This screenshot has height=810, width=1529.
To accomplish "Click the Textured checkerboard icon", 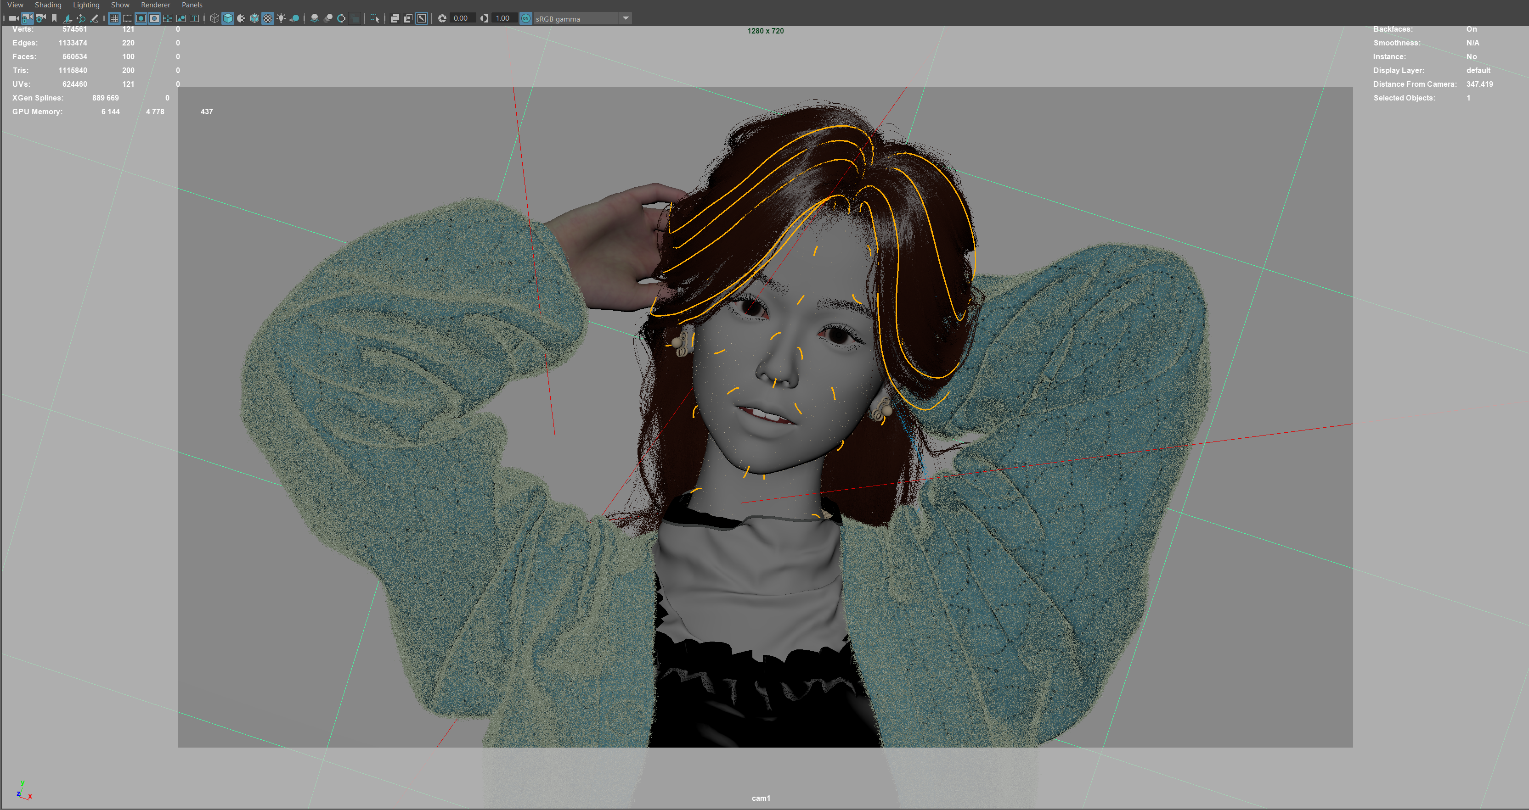I will click(268, 18).
